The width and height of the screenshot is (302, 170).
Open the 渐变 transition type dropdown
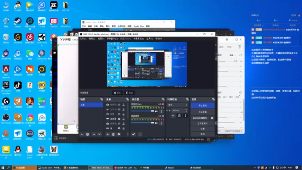point(177,105)
